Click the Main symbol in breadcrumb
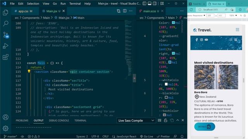 point(79,18)
